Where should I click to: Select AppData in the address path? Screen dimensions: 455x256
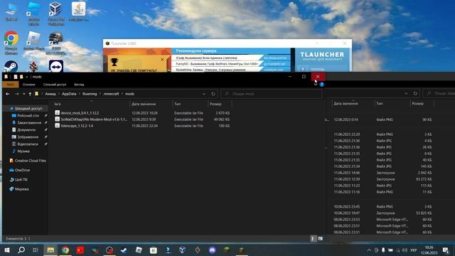coord(69,94)
